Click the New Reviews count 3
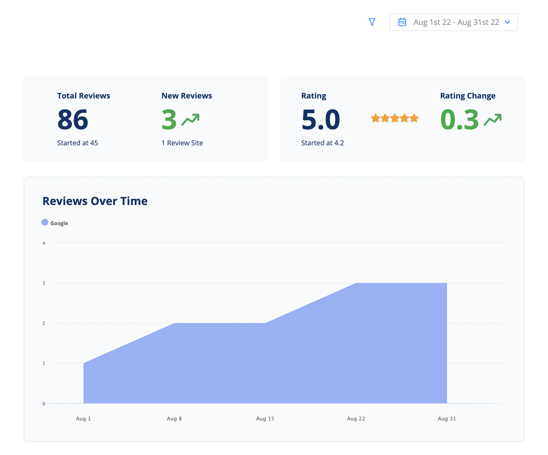This screenshot has height=455, width=548. [x=169, y=119]
